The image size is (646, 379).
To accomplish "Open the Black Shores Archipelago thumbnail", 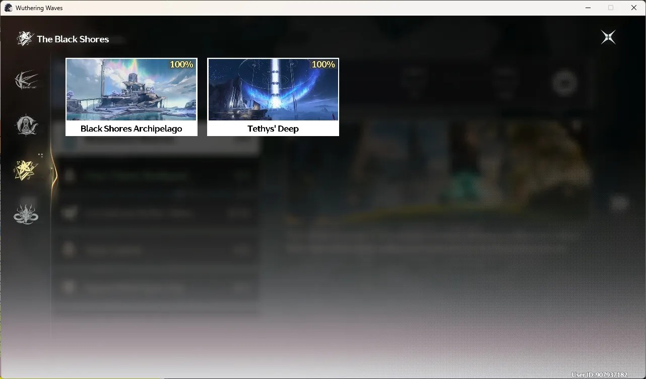I will tap(132, 90).
